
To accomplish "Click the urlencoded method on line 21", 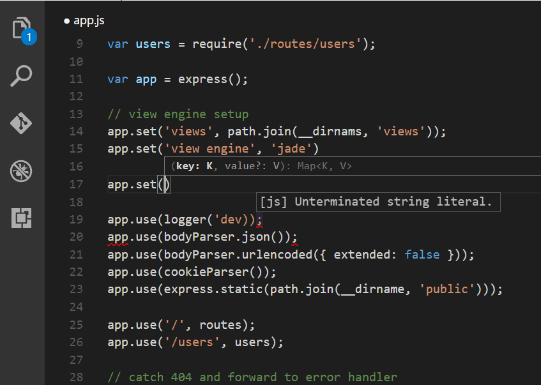I will pyautogui.click(x=277, y=255).
